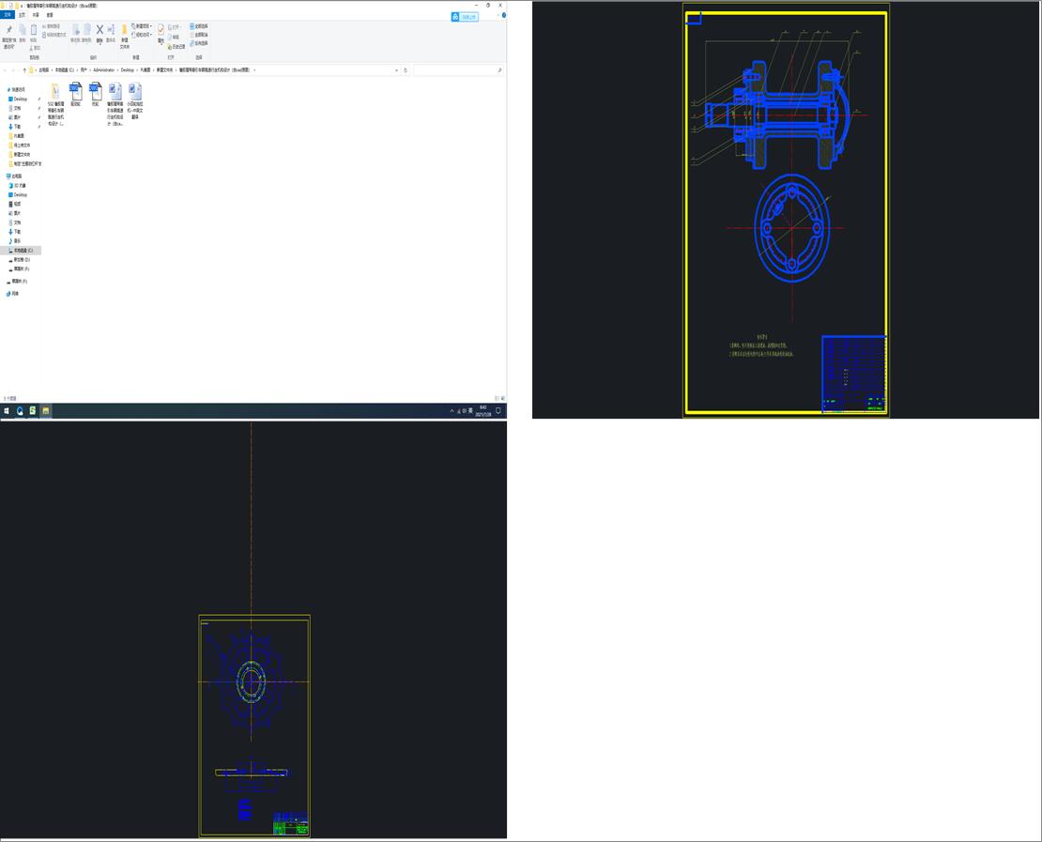Viewport: 1042px width, 842px height.
Task: Click the Edit icon in Open group
Action: [174, 38]
